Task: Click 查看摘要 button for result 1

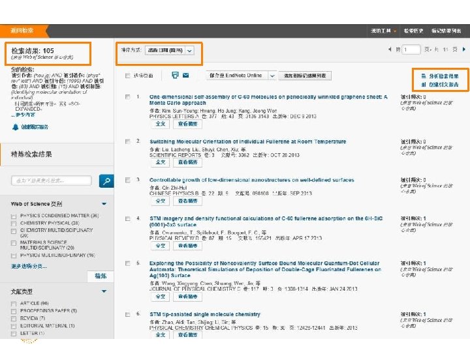Action: 187,124
